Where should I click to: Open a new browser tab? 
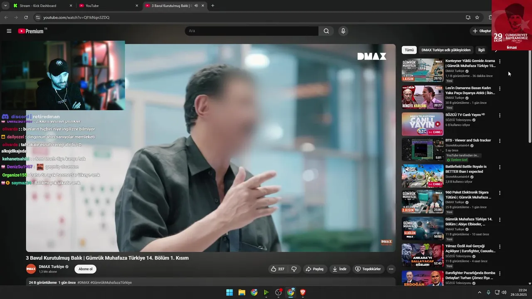[x=213, y=6]
